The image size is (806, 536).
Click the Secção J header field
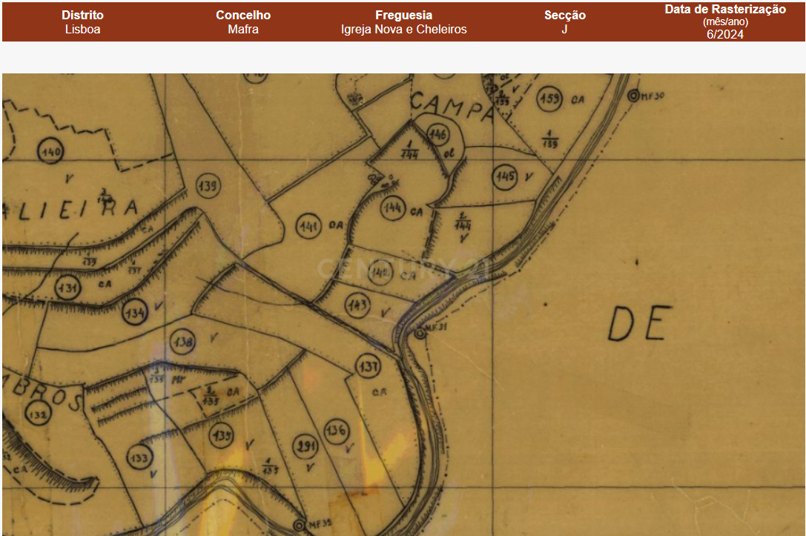coord(564,22)
